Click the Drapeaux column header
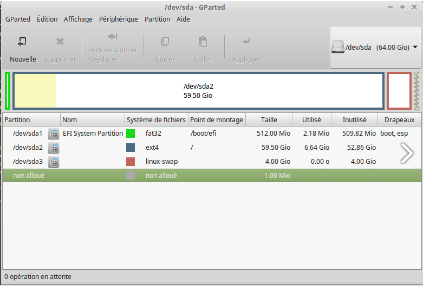423x286 pixels. tap(400, 119)
